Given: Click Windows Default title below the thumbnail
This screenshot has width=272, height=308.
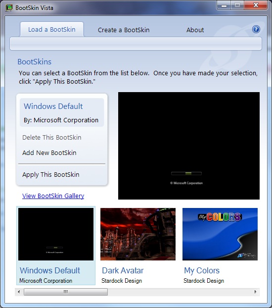Looking at the screenshot, I should 50,270.
